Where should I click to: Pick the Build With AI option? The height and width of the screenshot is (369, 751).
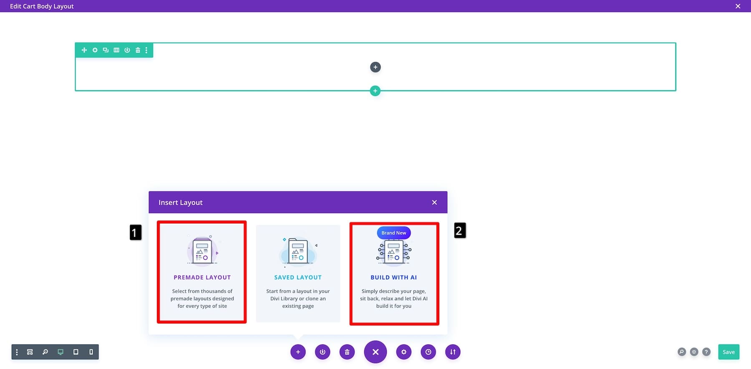point(394,274)
